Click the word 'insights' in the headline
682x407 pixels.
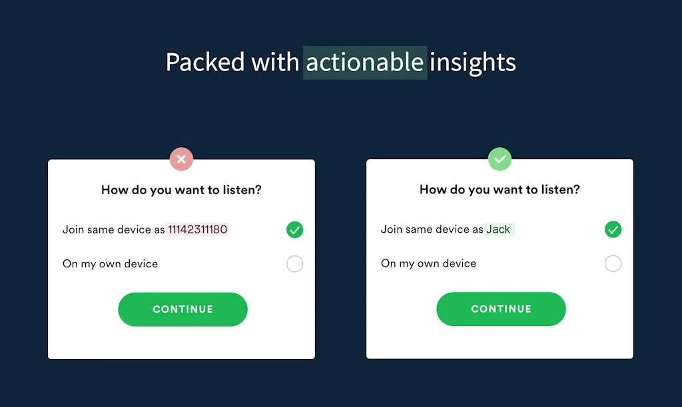click(x=473, y=63)
